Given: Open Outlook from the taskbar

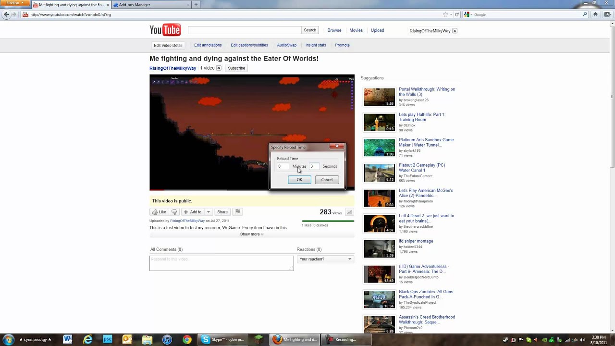Looking at the screenshot, I should coord(127,339).
